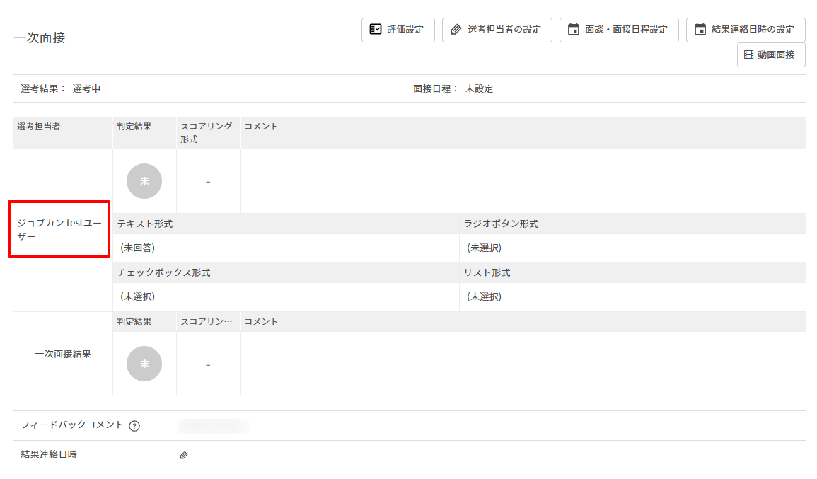Click the paperclip icon on 選考担当者の設定

[x=456, y=30]
